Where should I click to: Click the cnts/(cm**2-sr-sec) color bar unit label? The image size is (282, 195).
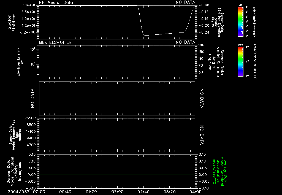(x=254, y=22)
